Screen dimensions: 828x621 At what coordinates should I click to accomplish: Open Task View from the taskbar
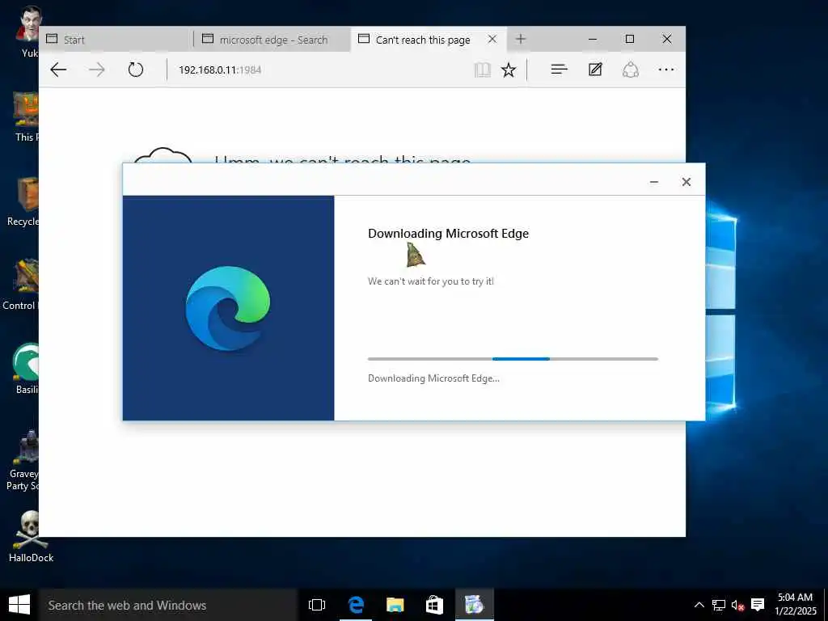(x=317, y=605)
